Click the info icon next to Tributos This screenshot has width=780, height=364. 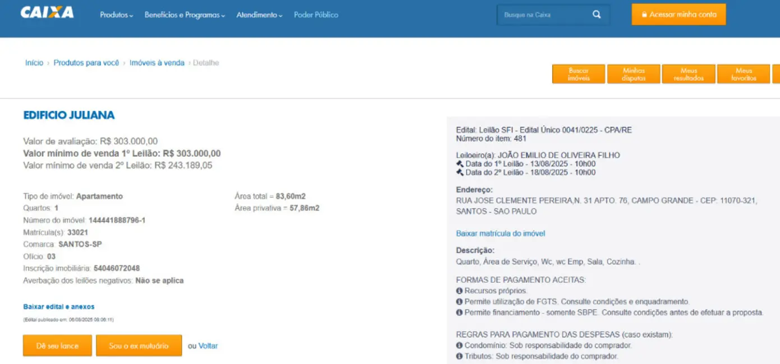459,356
